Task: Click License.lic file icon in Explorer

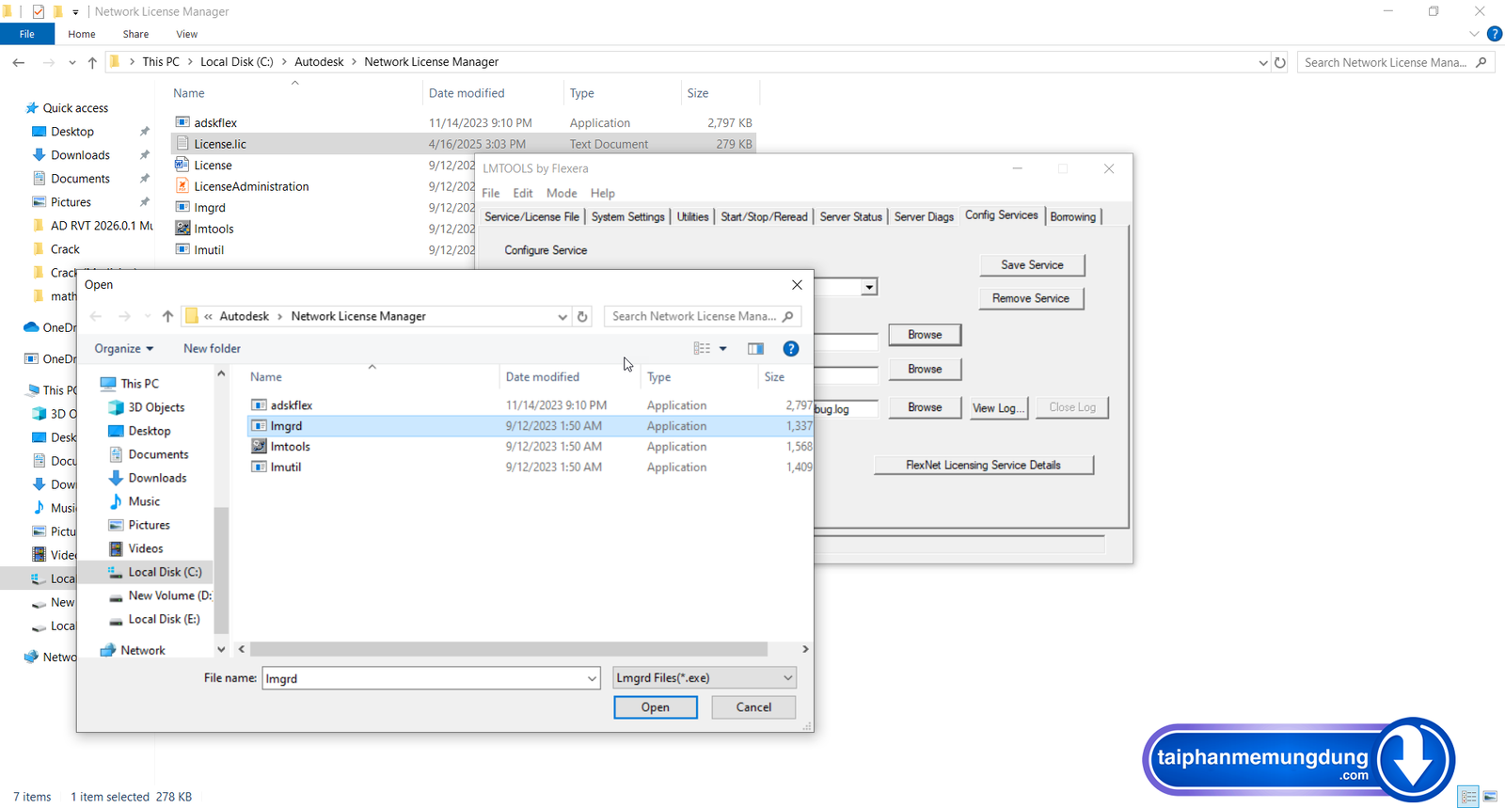Action: [182, 144]
